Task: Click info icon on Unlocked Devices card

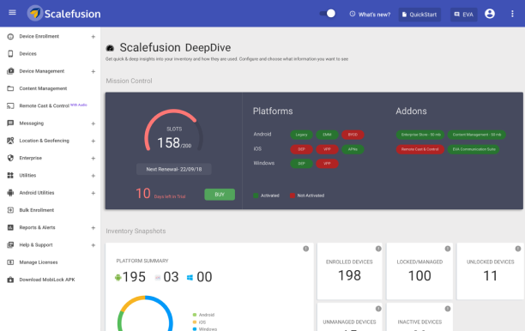Action: [518, 249]
